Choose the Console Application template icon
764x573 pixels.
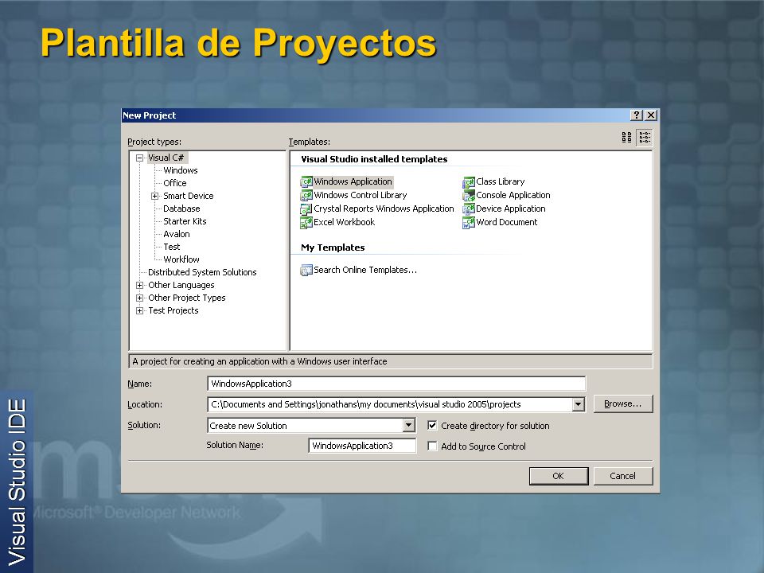(469, 196)
